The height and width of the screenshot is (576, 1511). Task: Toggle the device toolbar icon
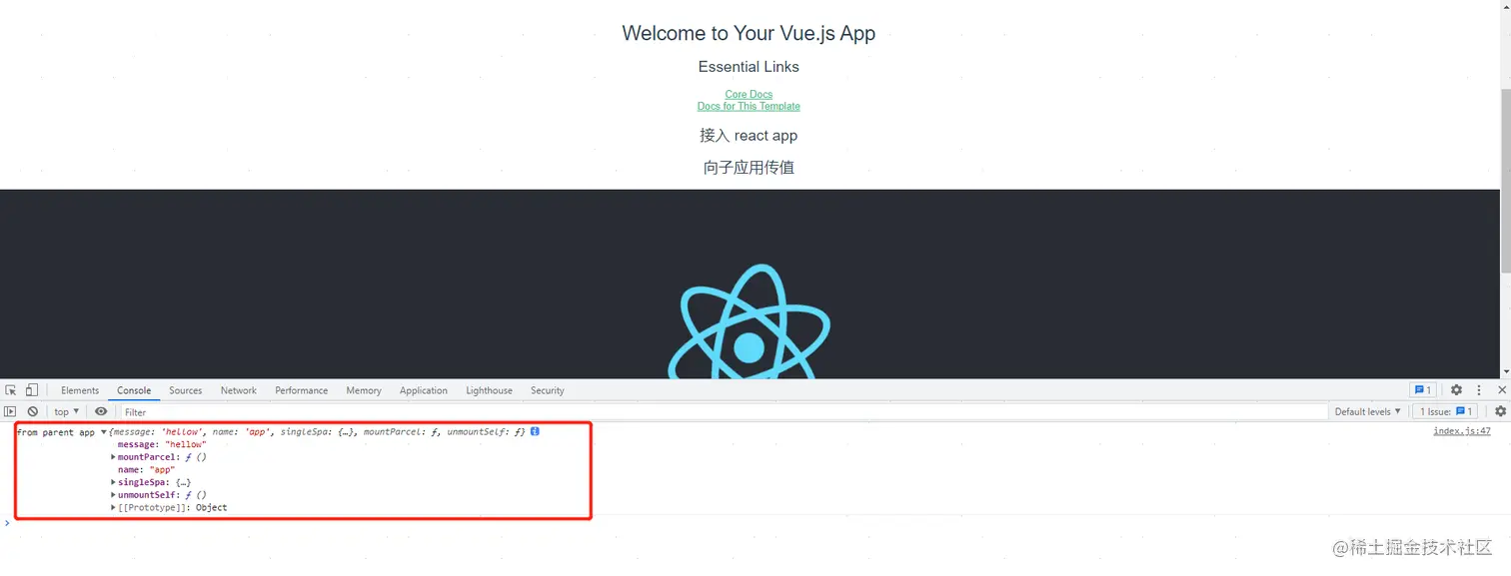32,390
